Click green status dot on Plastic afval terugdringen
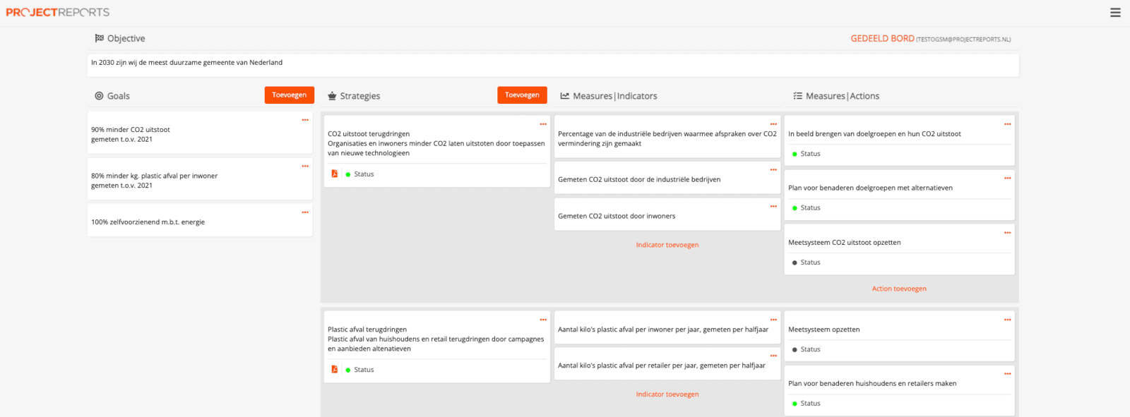This screenshot has height=417, width=1130. (348, 370)
